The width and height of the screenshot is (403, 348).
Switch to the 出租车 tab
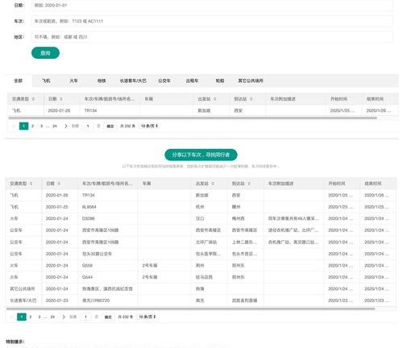pos(192,81)
